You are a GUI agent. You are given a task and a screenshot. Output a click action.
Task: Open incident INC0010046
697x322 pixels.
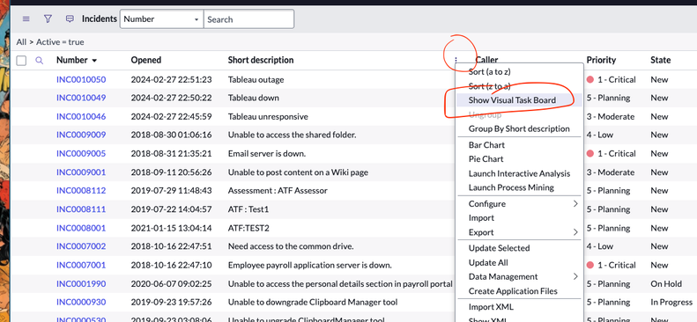click(x=81, y=117)
